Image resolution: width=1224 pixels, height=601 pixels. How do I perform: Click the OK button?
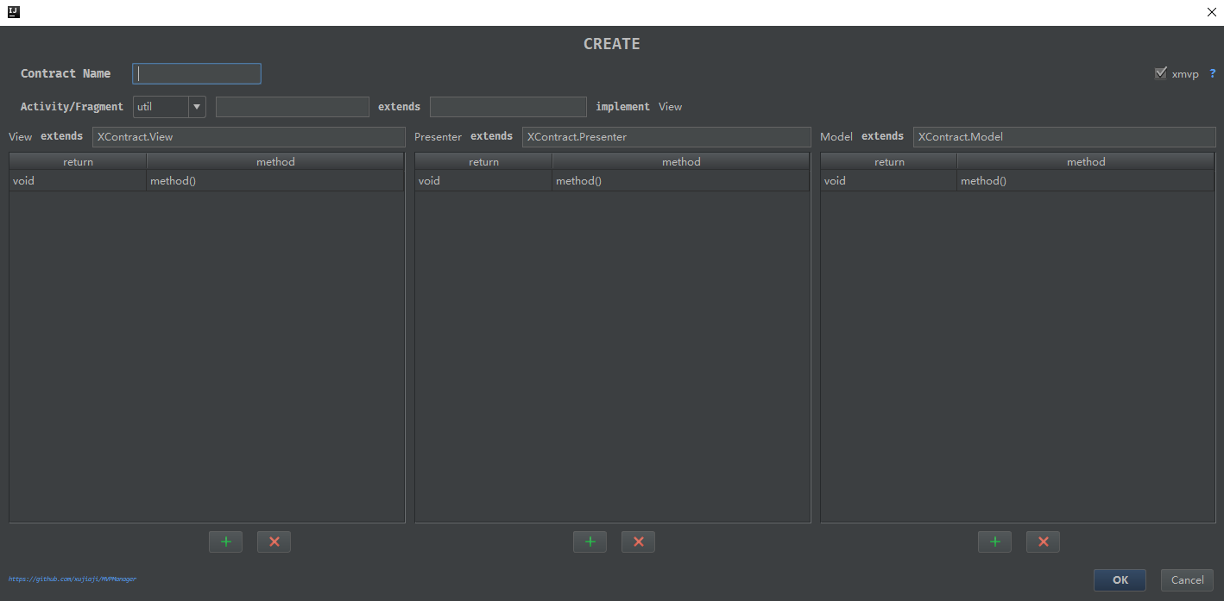coord(1120,579)
